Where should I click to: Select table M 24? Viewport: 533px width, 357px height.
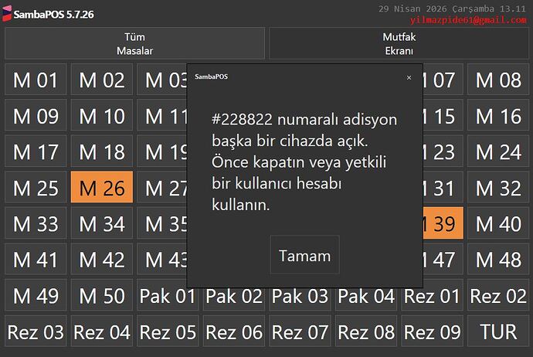(x=498, y=152)
